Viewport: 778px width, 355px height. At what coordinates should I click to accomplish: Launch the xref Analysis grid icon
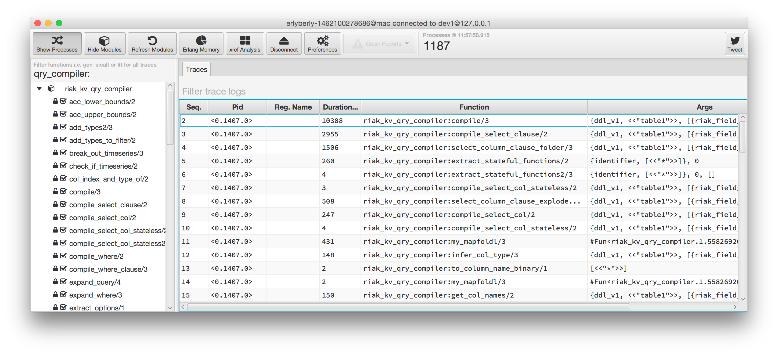coord(245,41)
